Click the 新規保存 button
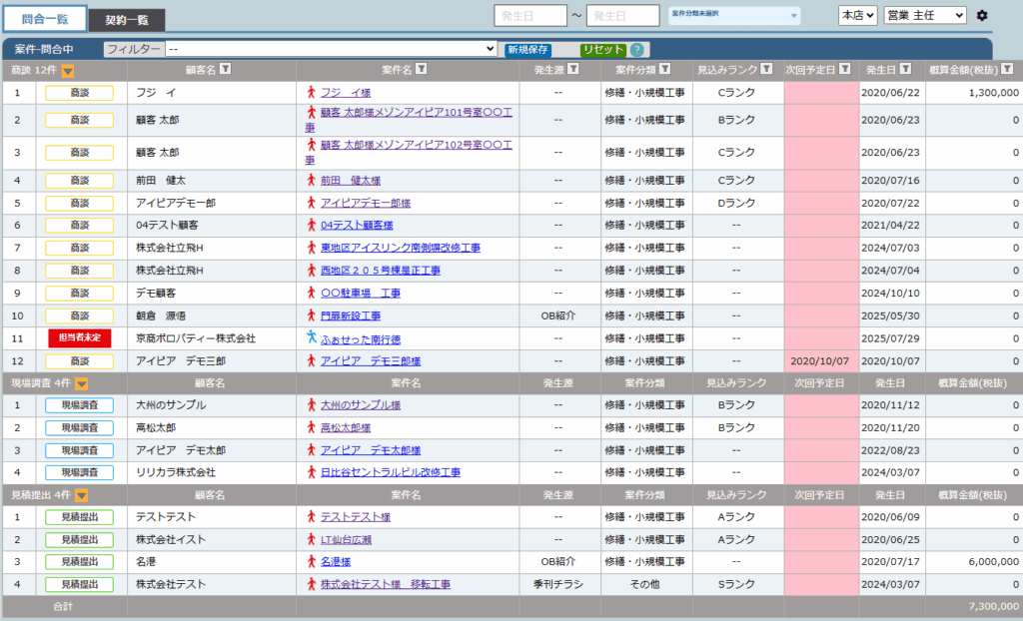 click(527, 50)
